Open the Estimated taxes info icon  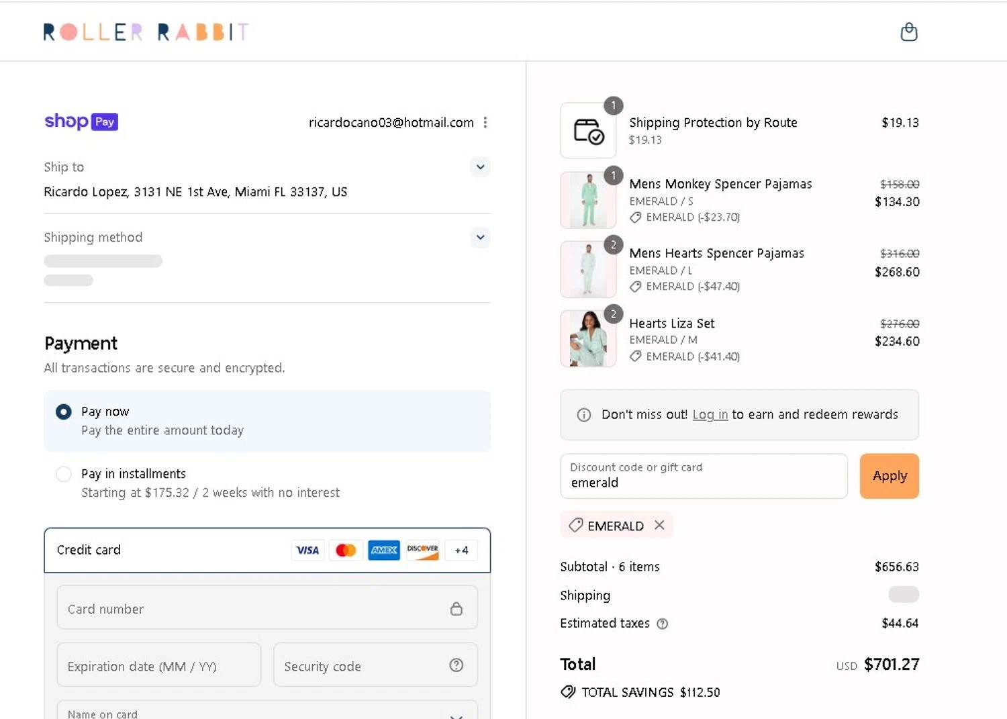(663, 624)
